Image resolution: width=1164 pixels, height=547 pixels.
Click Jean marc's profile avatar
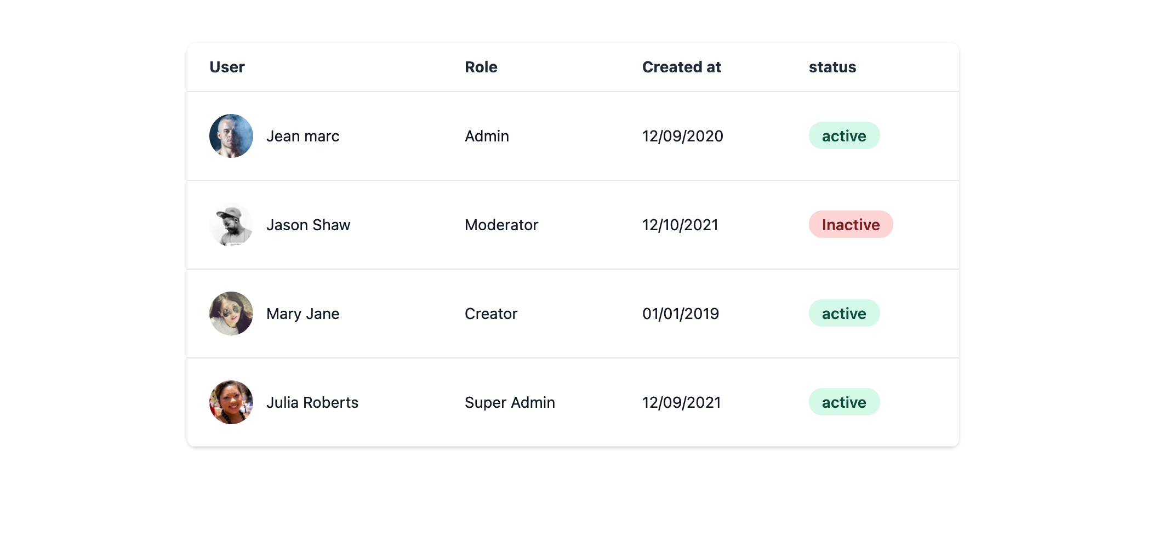coord(231,136)
